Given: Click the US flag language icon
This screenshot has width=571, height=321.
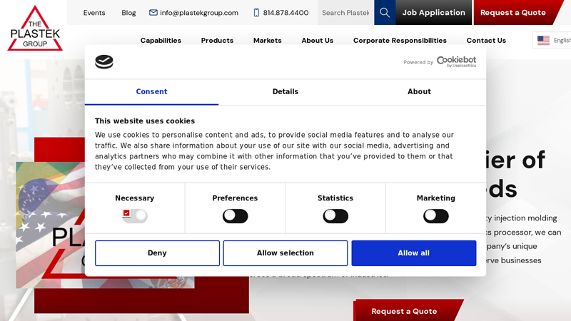Looking at the screenshot, I should pyautogui.click(x=543, y=41).
